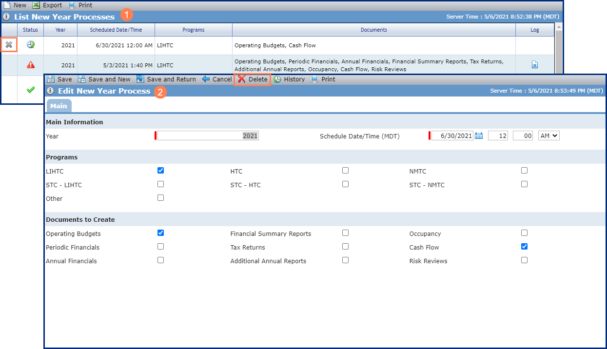The image size is (607, 349).
Task: Open the AM/PM dropdown
Action: 548,136
